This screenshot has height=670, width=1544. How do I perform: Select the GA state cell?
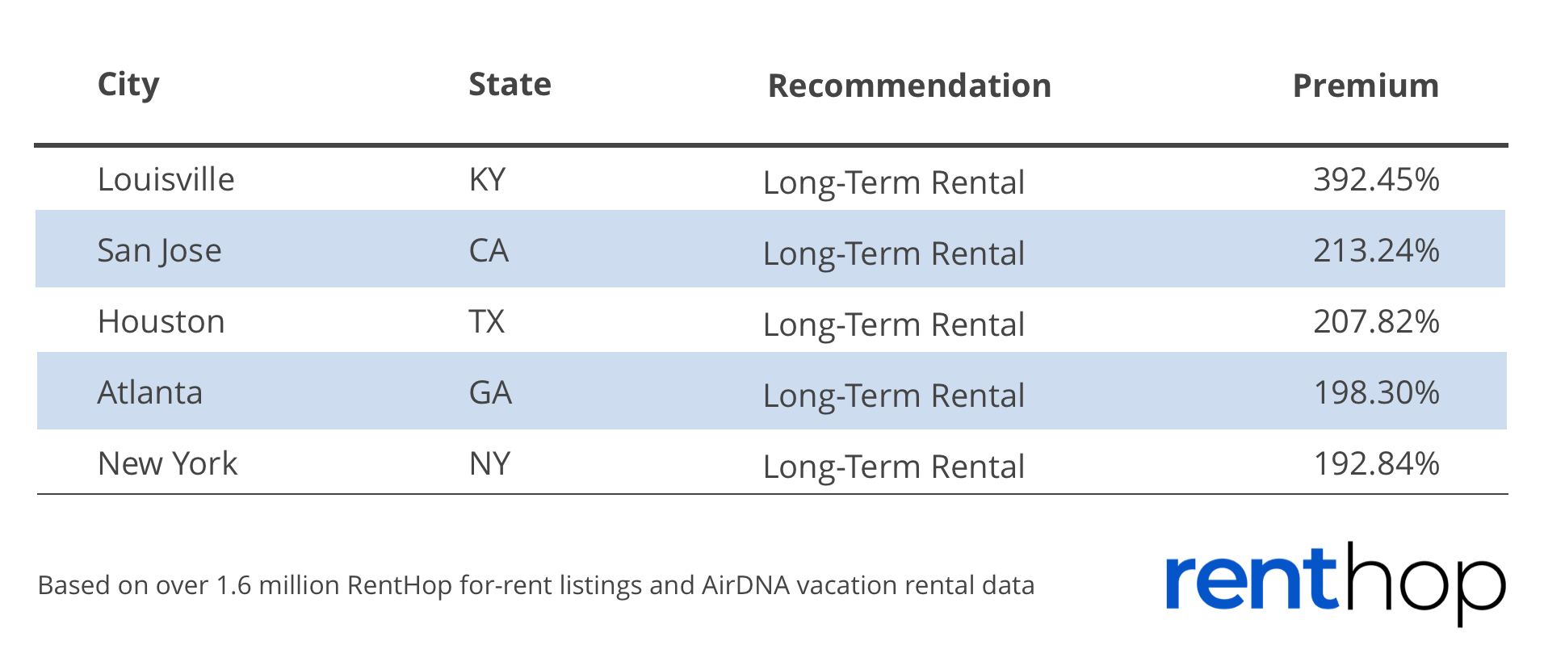tap(490, 392)
